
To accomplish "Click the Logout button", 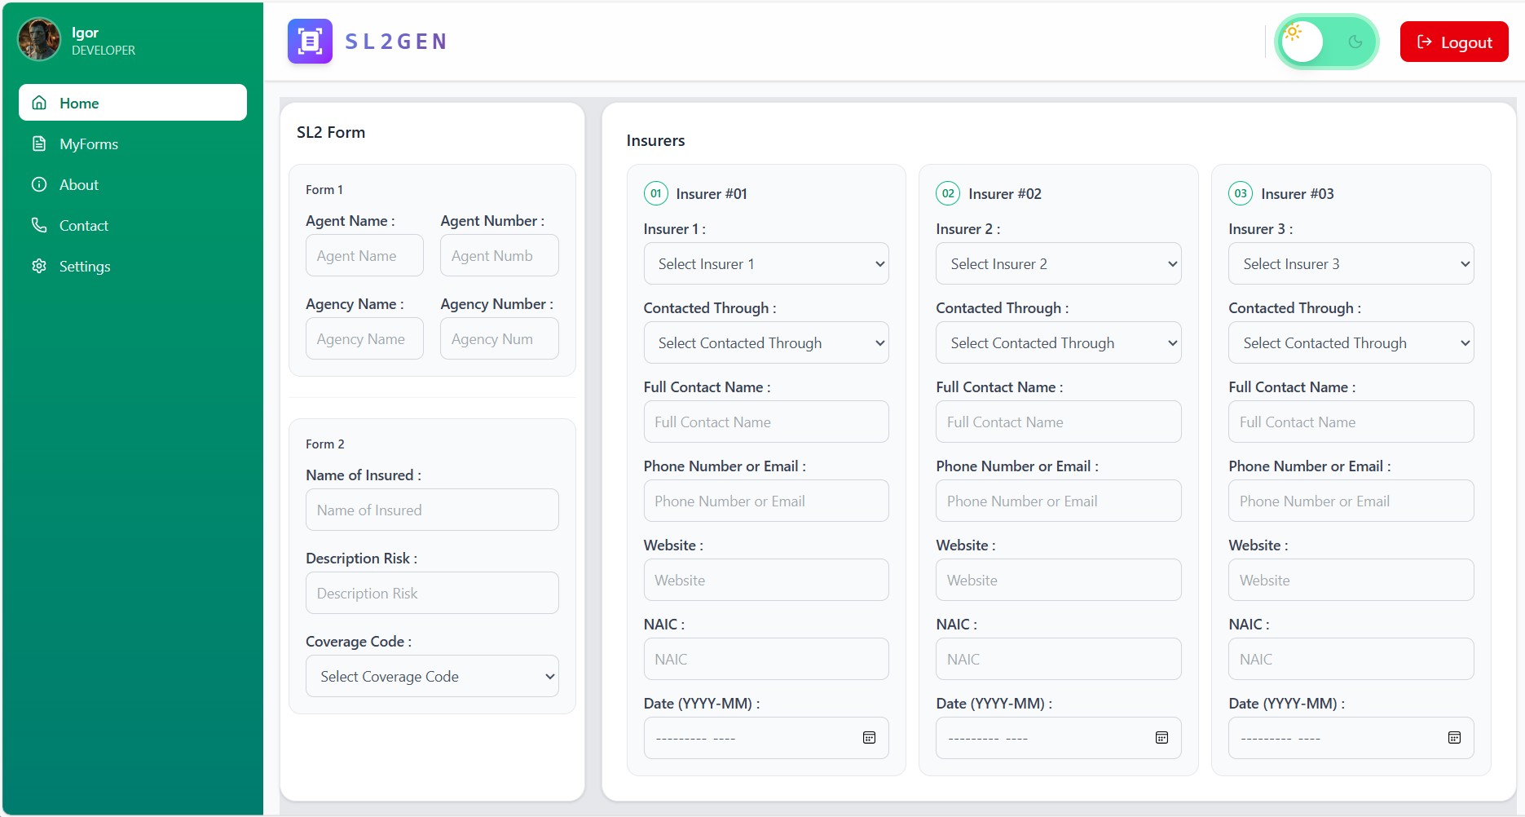I will click(1454, 42).
